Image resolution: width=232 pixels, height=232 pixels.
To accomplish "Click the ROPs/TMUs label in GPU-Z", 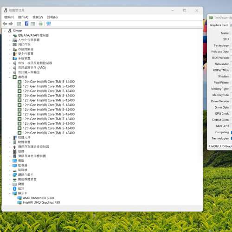I will point(221,70).
